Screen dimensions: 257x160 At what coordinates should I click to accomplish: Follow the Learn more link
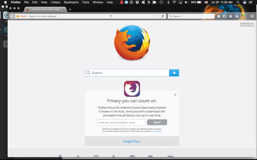click(x=156, y=131)
